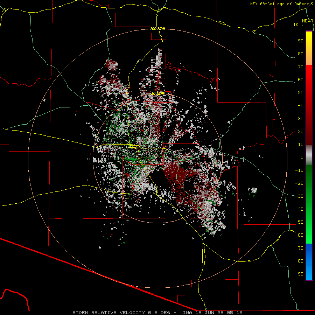The height and width of the screenshot is (315, 315).
Task: Click the -60 value on the velocity scale
Action: click(x=299, y=235)
